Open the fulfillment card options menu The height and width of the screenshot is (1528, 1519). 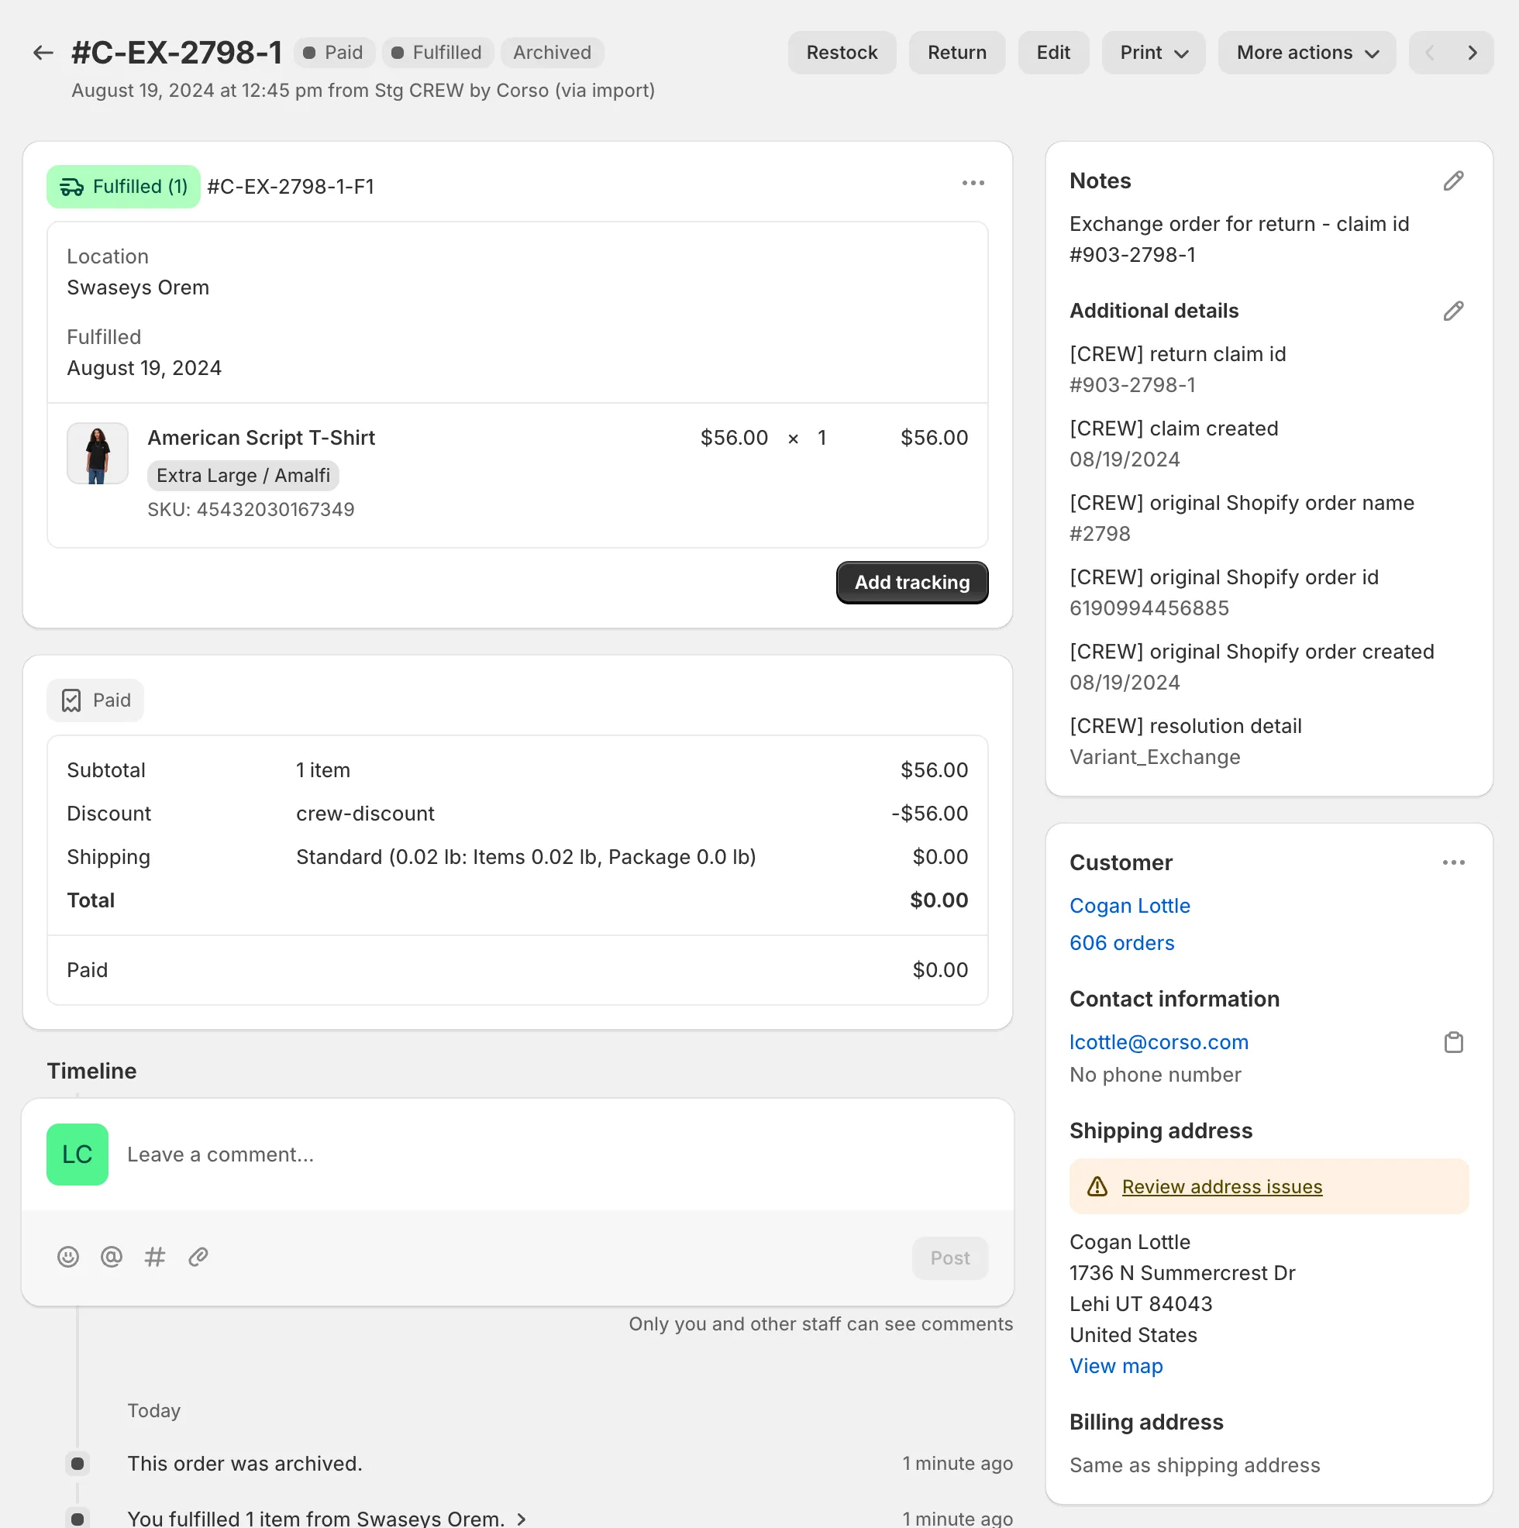[x=973, y=183]
